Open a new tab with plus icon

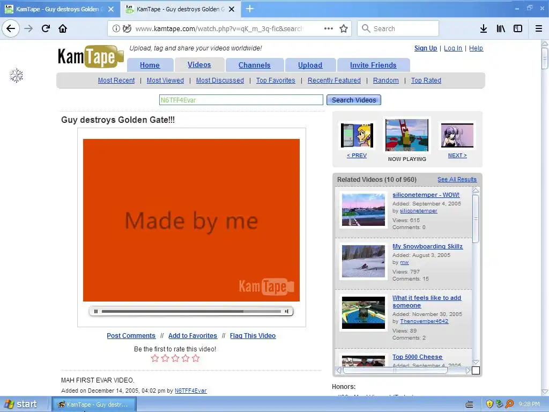[x=250, y=9]
